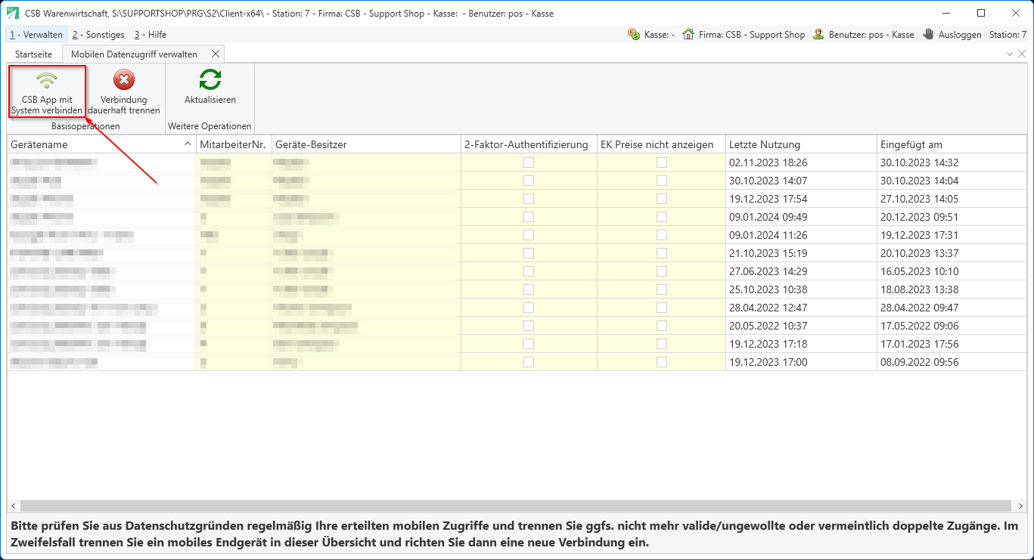Select the cell 19.12.2023 17:00

click(x=802, y=362)
